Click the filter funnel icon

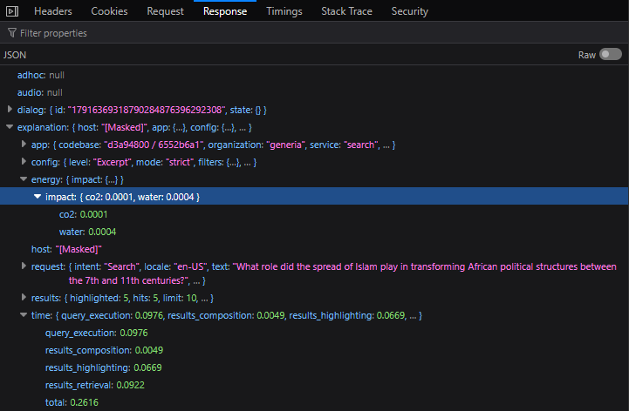coord(12,33)
